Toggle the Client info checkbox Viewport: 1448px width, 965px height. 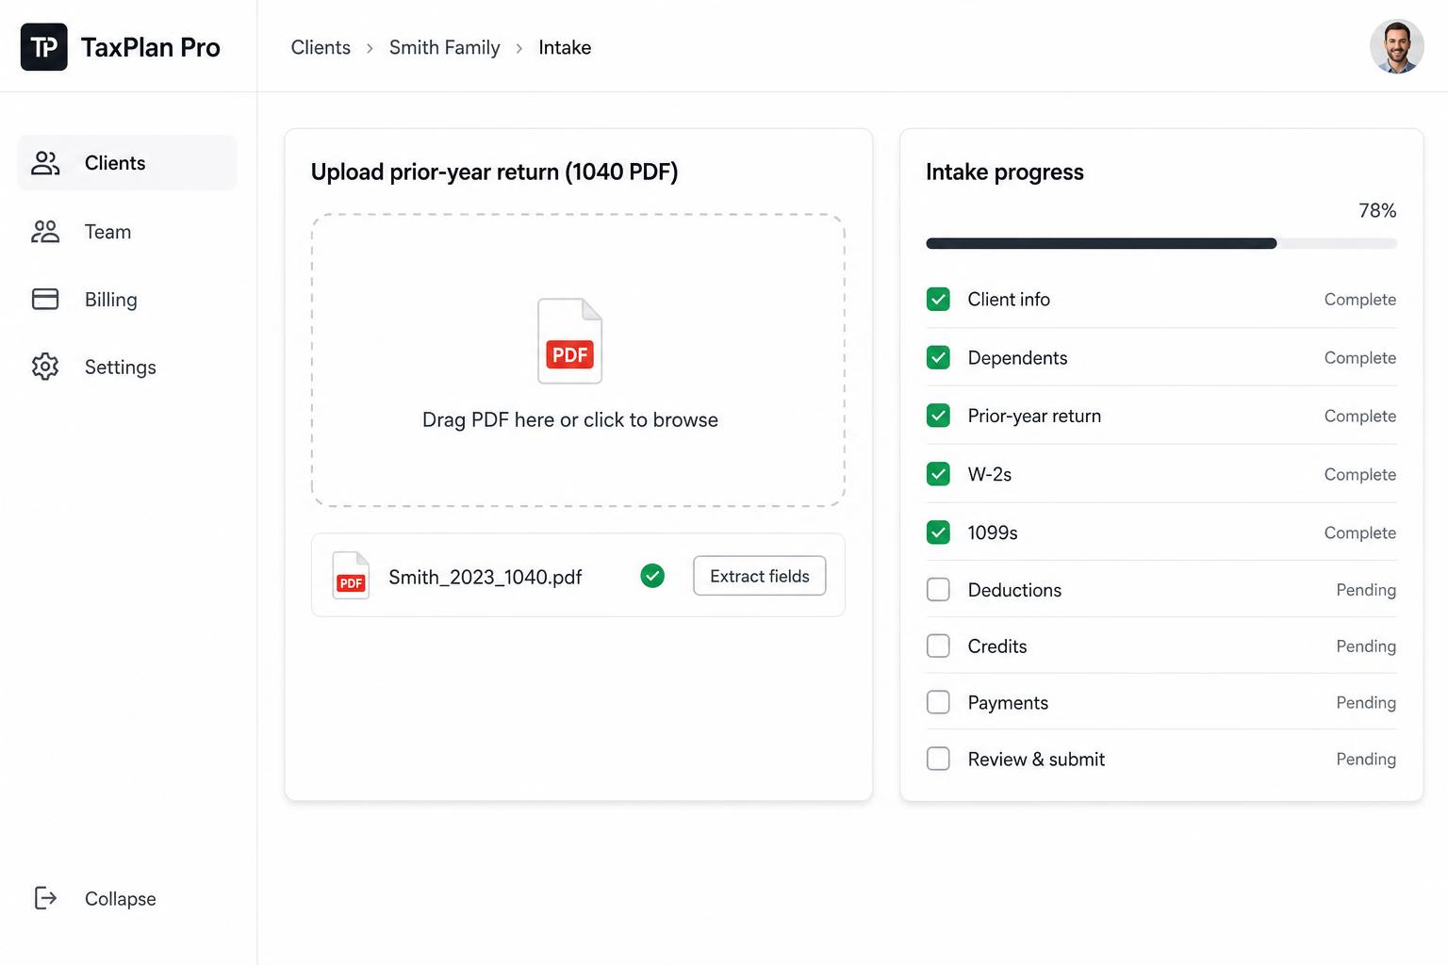938,300
